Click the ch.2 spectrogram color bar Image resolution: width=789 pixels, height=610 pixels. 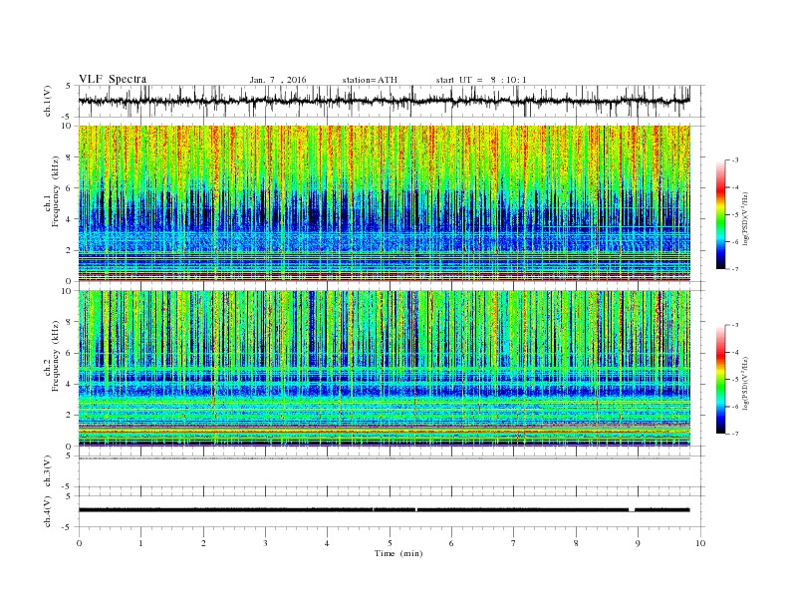point(720,379)
